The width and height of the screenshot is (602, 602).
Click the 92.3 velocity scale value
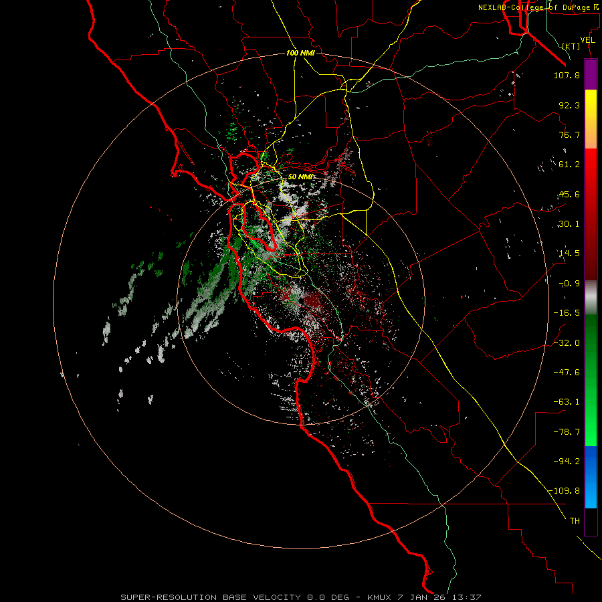[569, 105]
